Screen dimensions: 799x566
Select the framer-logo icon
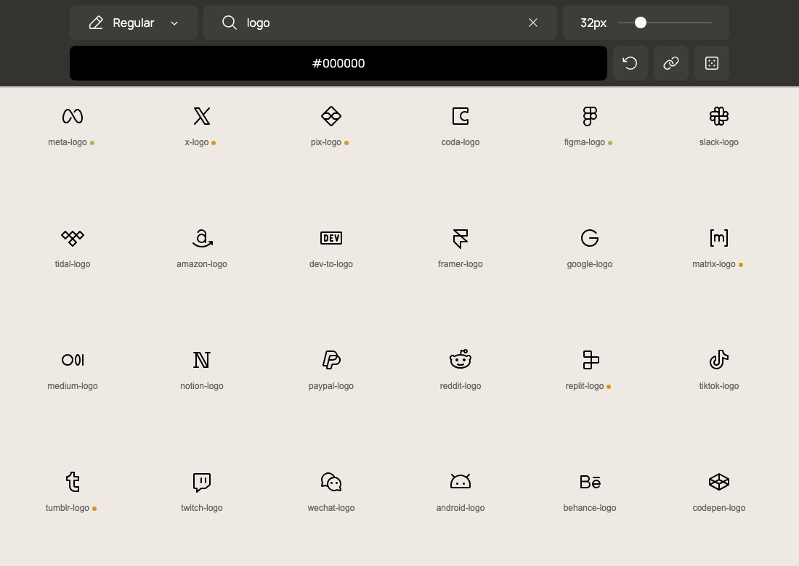point(460,238)
